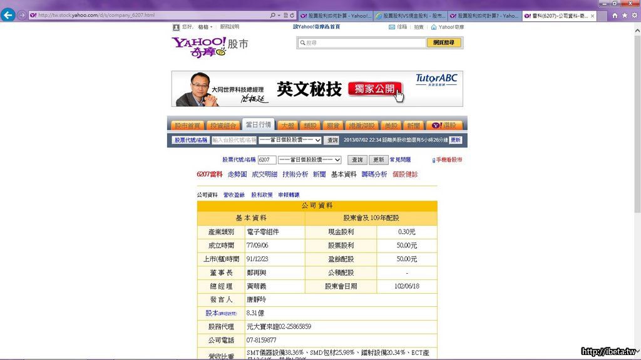Close the active 公司資料 browser tab

pyautogui.click(x=592, y=16)
